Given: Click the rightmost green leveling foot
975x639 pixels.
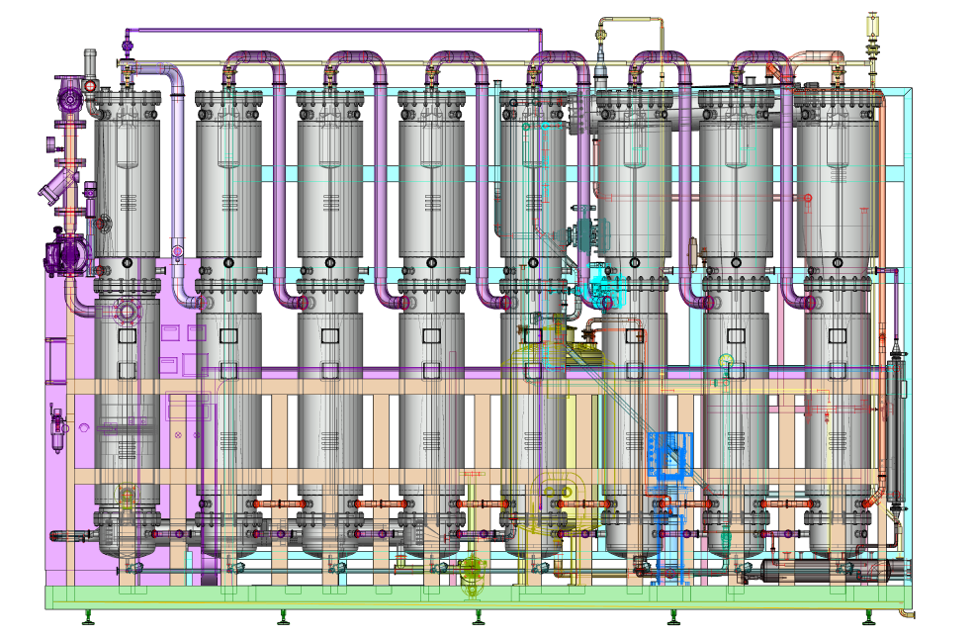Looking at the screenshot, I should click(868, 618).
